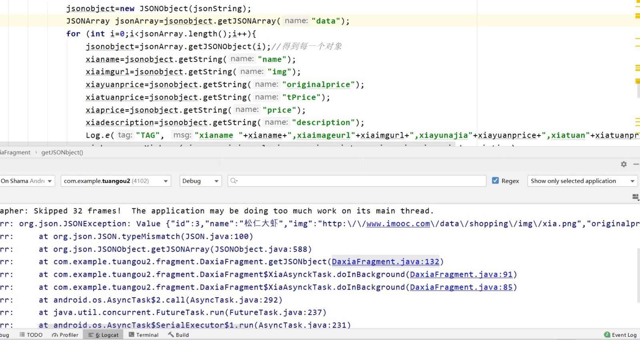
Task: Click the www.imooc.com link in log
Action: [398, 224]
